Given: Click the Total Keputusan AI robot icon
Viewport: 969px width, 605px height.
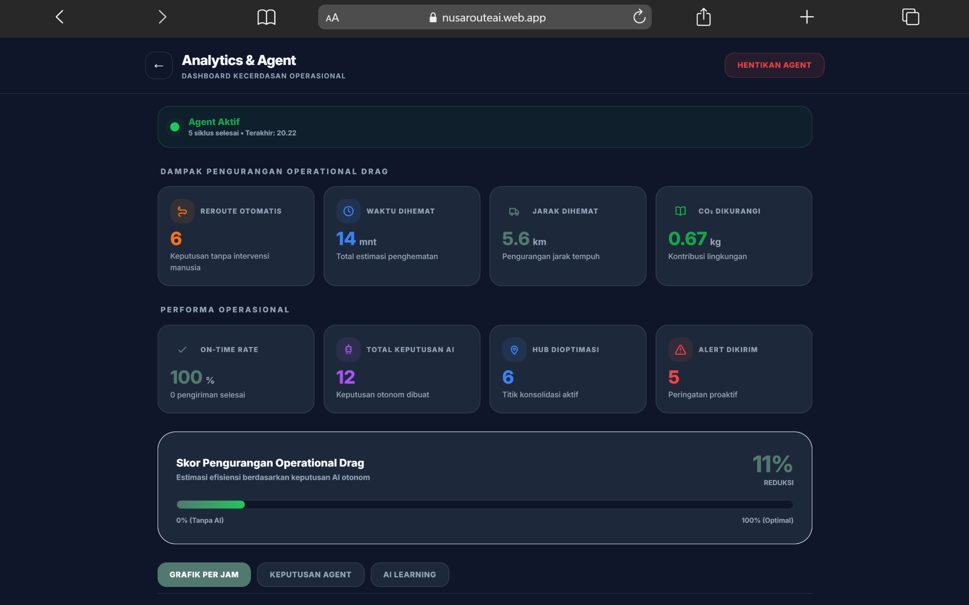Looking at the screenshot, I should [348, 350].
